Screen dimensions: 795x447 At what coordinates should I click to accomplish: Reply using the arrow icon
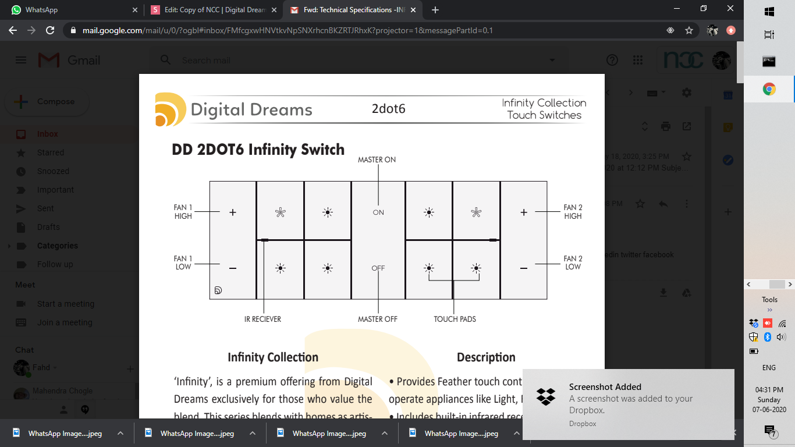pos(663,204)
